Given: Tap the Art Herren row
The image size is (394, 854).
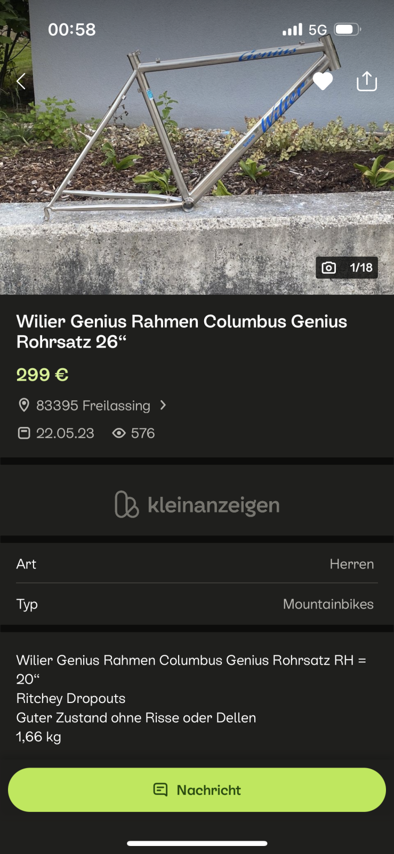Looking at the screenshot, I should pyautogui.click(x=197, y=564).
